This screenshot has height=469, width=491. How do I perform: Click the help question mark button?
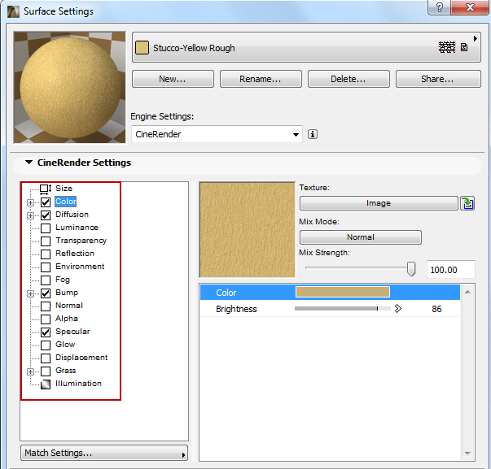click(439, 7)
